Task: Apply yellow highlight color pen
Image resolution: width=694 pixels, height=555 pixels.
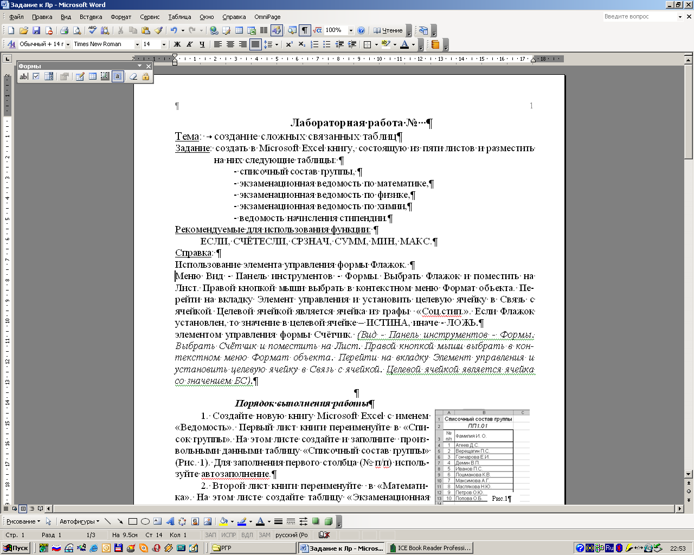Action: [385, 44]
